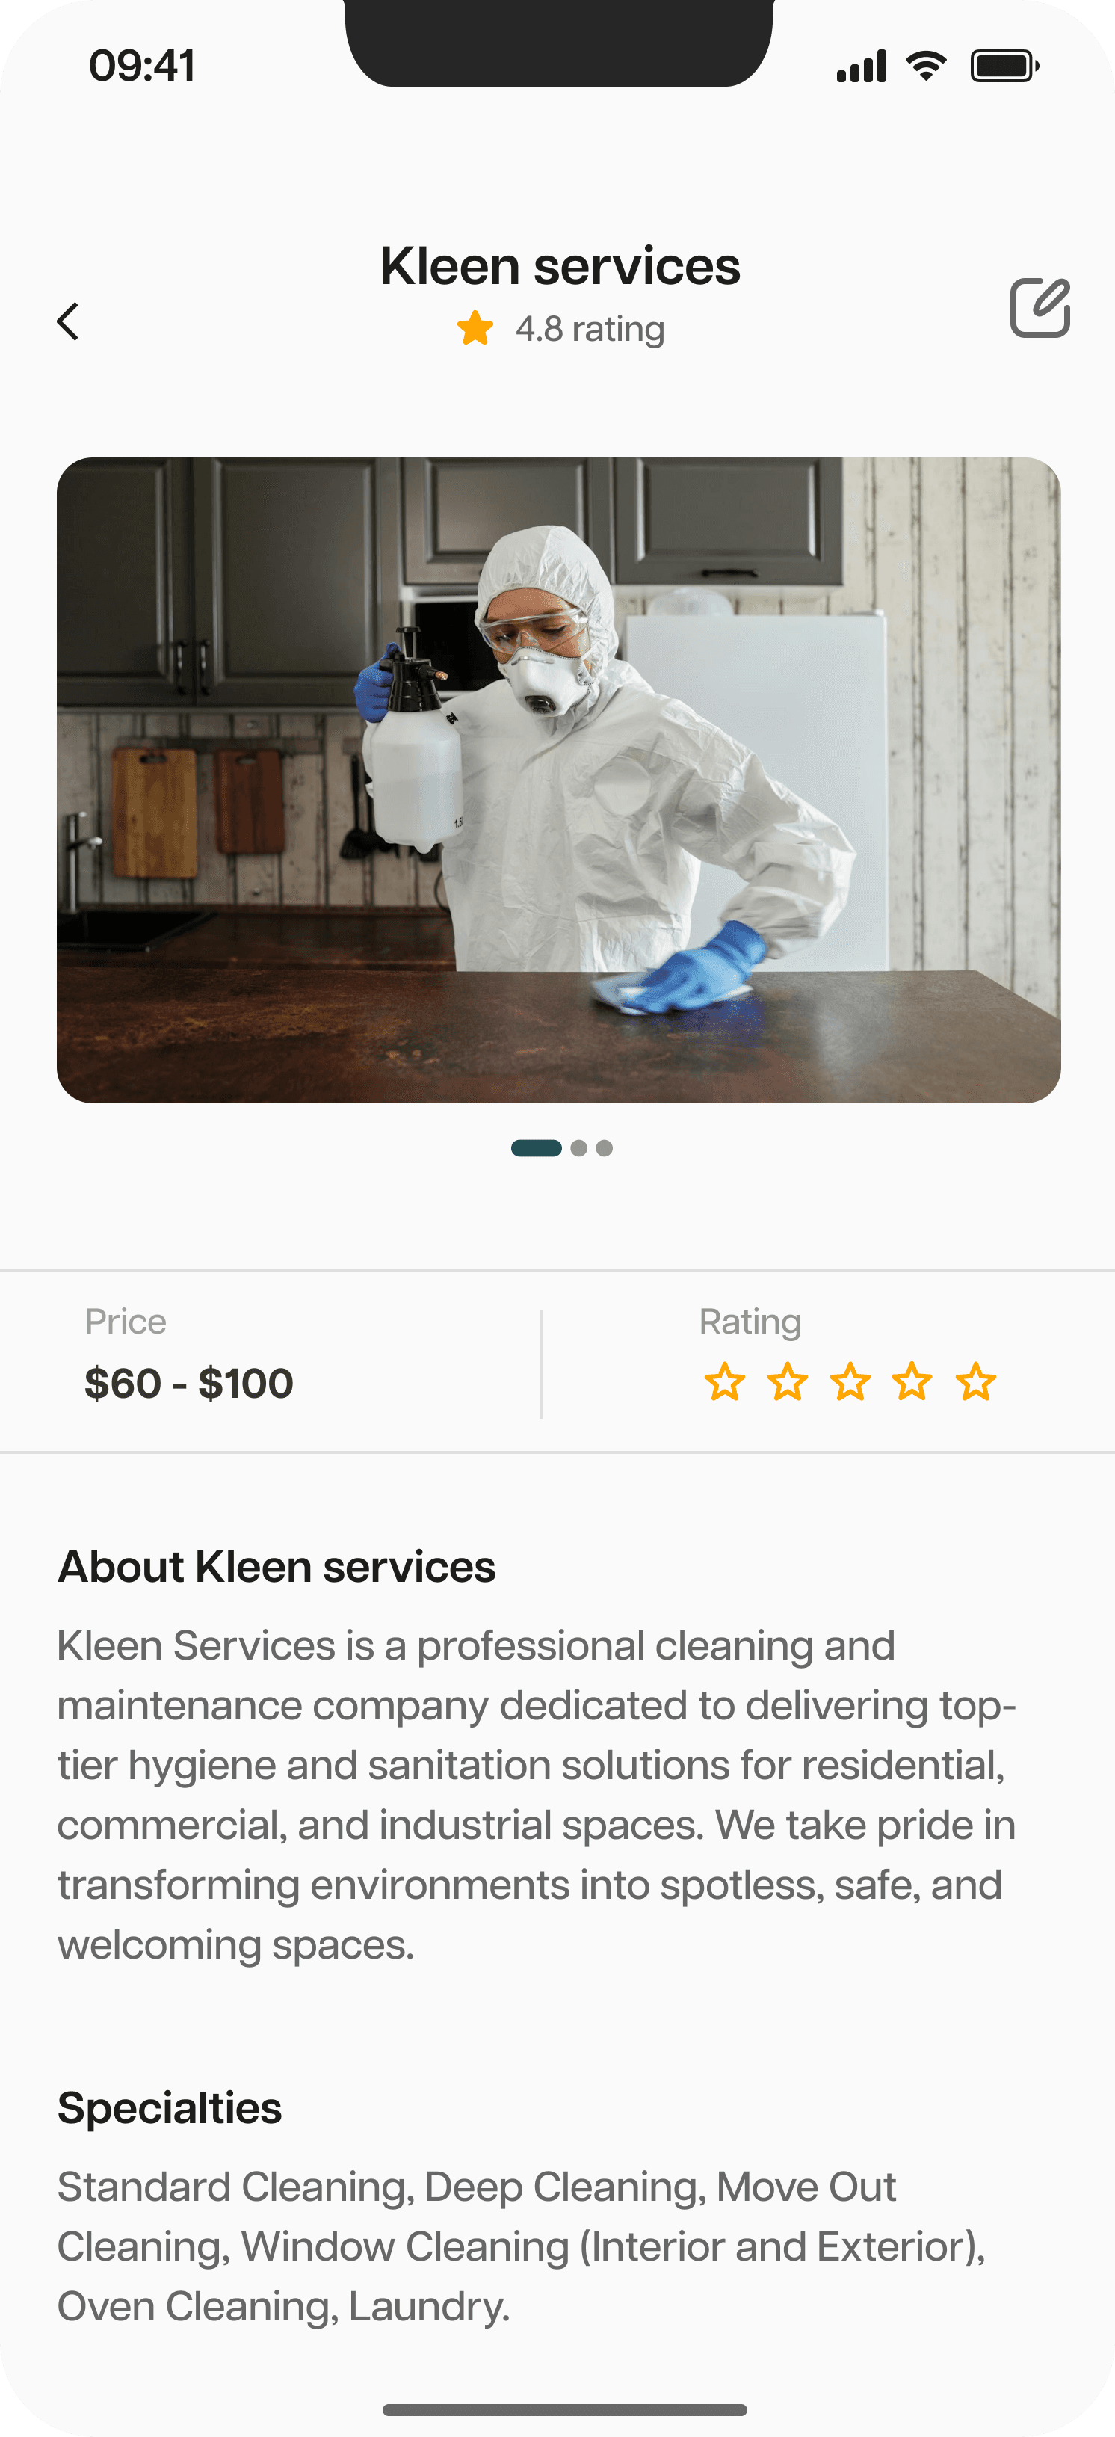Select the fifth rating star

[x=976, y=1382]
